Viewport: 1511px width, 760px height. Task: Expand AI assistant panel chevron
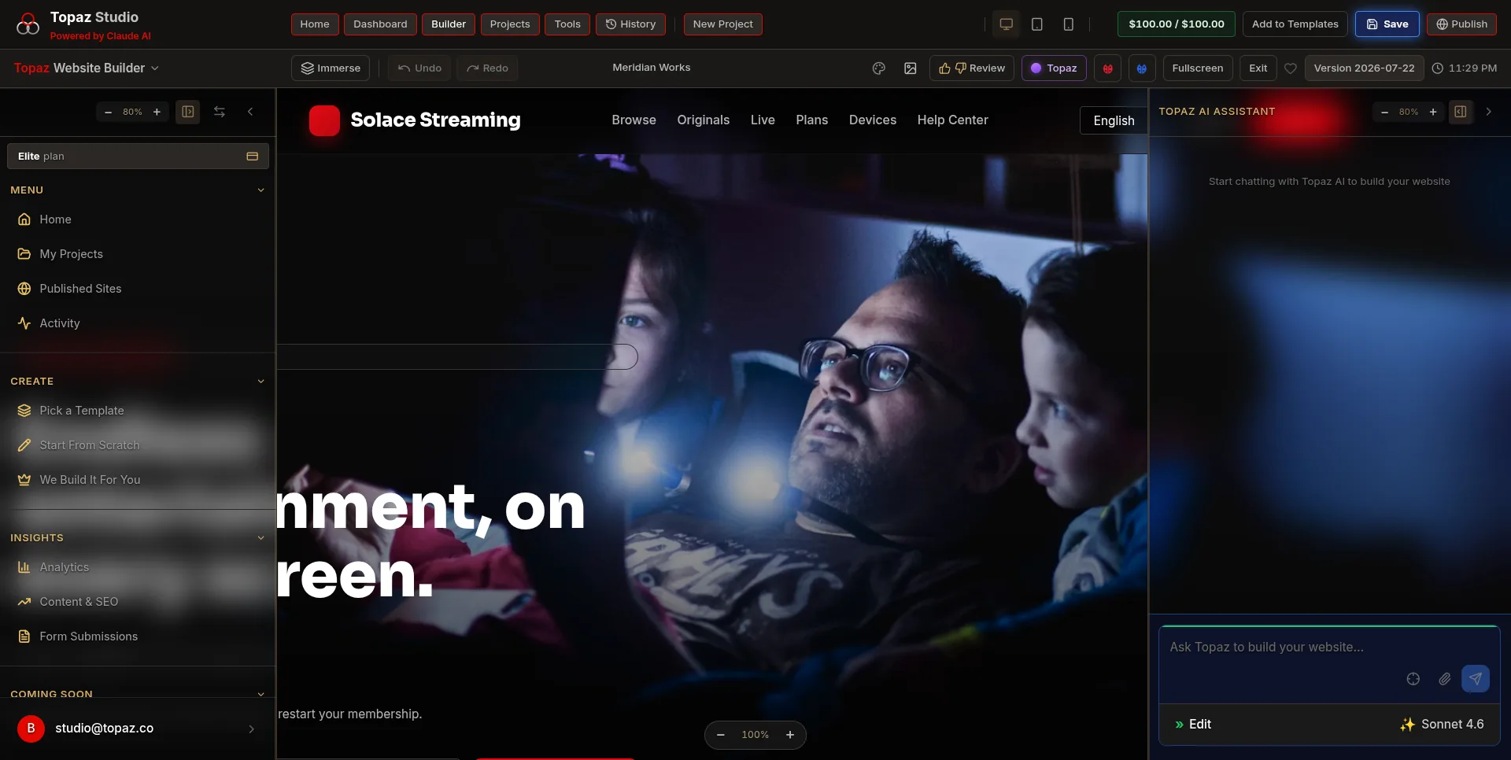[1489, 112]
